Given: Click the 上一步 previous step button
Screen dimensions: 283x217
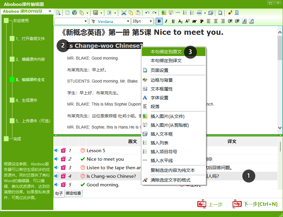Looking at the screenshot, I should pyautogui.click(x=210, y=204).
